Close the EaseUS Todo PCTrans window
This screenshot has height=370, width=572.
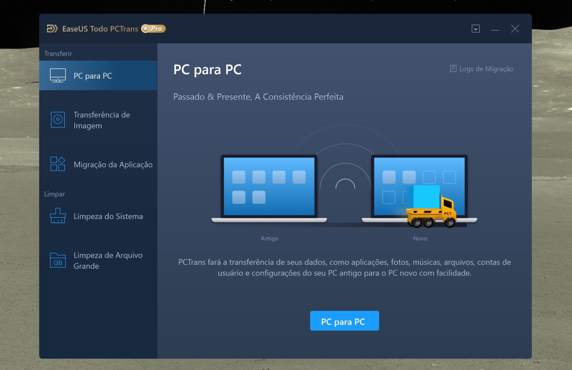[515, 29]
